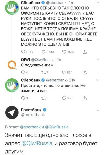Screen dimensions: 104x155
Task: Open the @sberbank link in 'В ответ'
Action: [x=30, y=127]
